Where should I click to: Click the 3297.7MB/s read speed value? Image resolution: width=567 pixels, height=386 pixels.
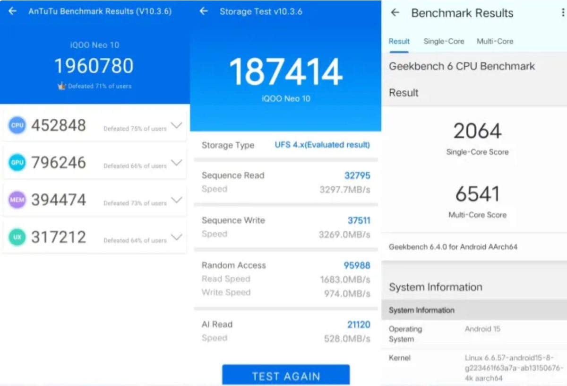click(345, 190)
